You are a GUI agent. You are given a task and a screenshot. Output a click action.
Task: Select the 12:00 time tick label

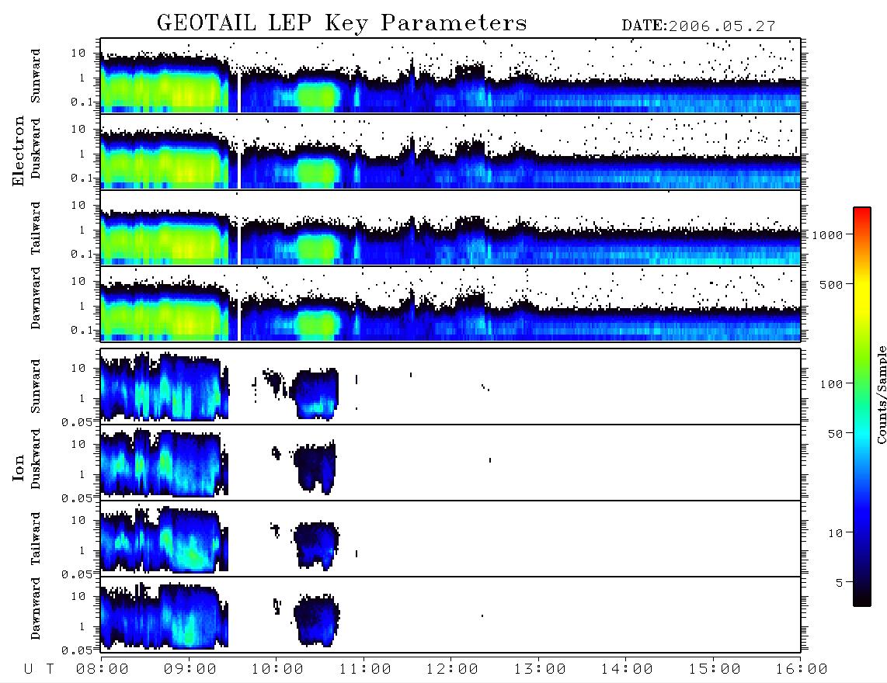pos(452,670)
